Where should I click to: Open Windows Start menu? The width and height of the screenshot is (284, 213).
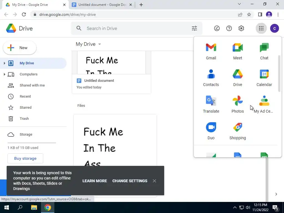point(7,207)
